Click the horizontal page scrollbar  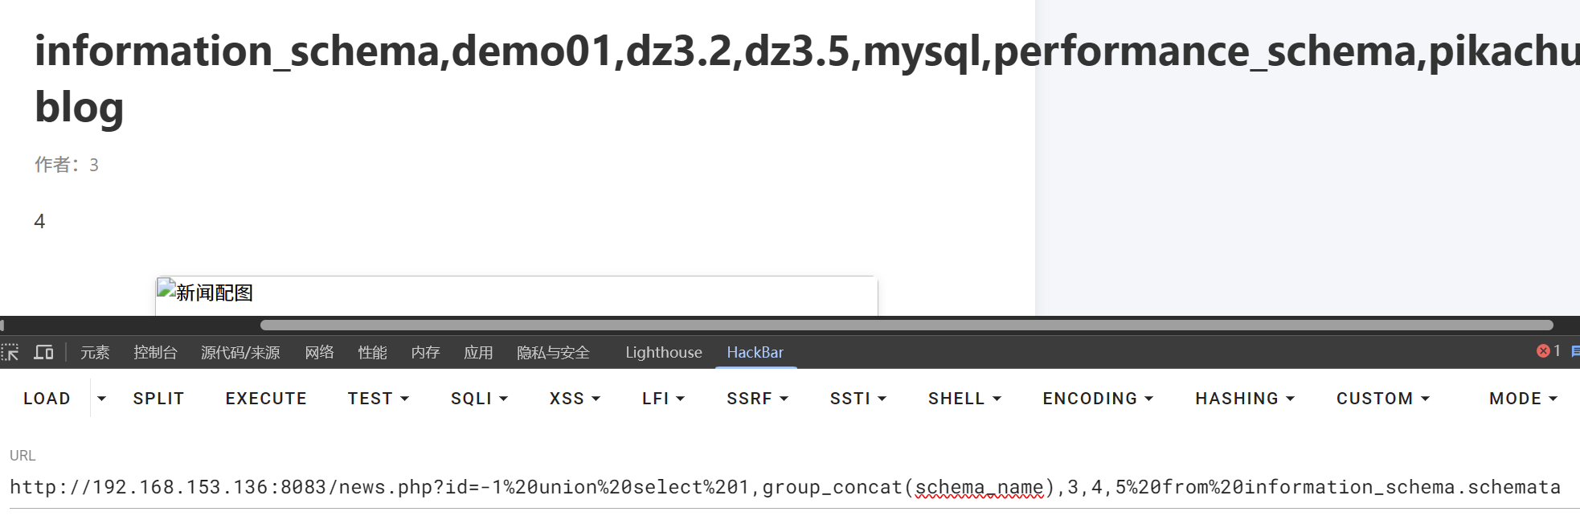click(906, 325)
